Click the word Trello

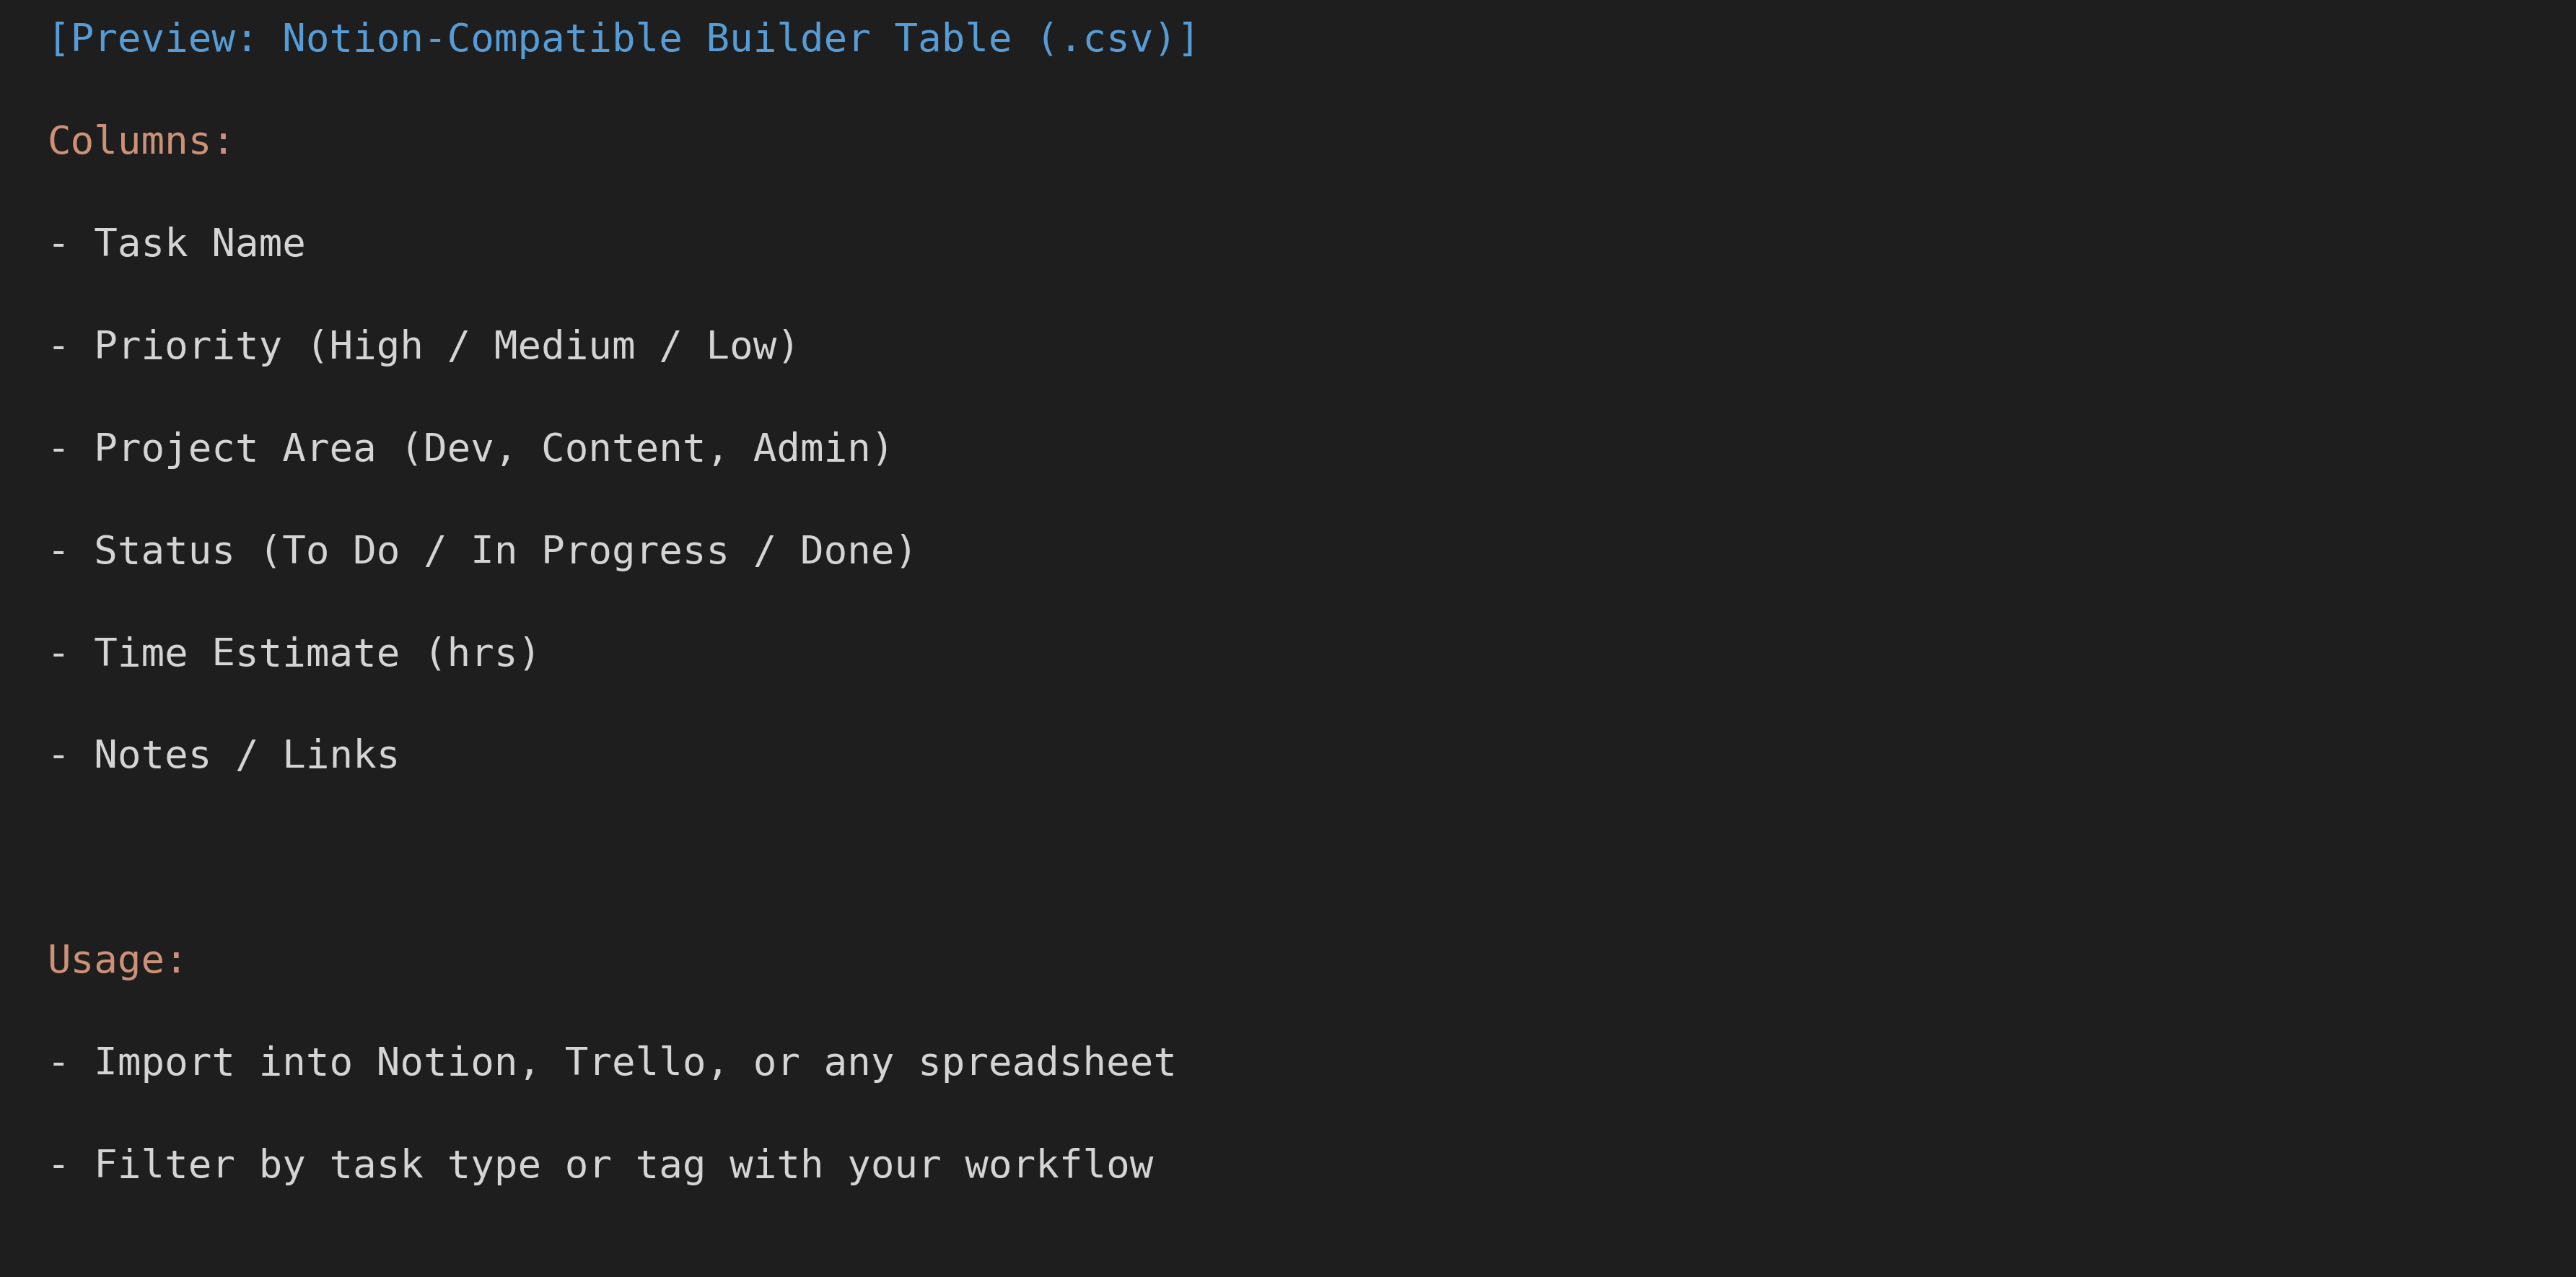coord(635,1062)
